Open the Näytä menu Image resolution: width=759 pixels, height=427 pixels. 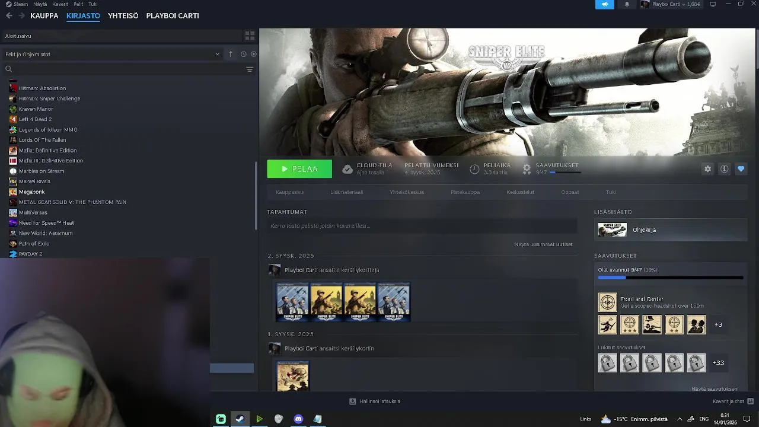click(x=40, y=4)
